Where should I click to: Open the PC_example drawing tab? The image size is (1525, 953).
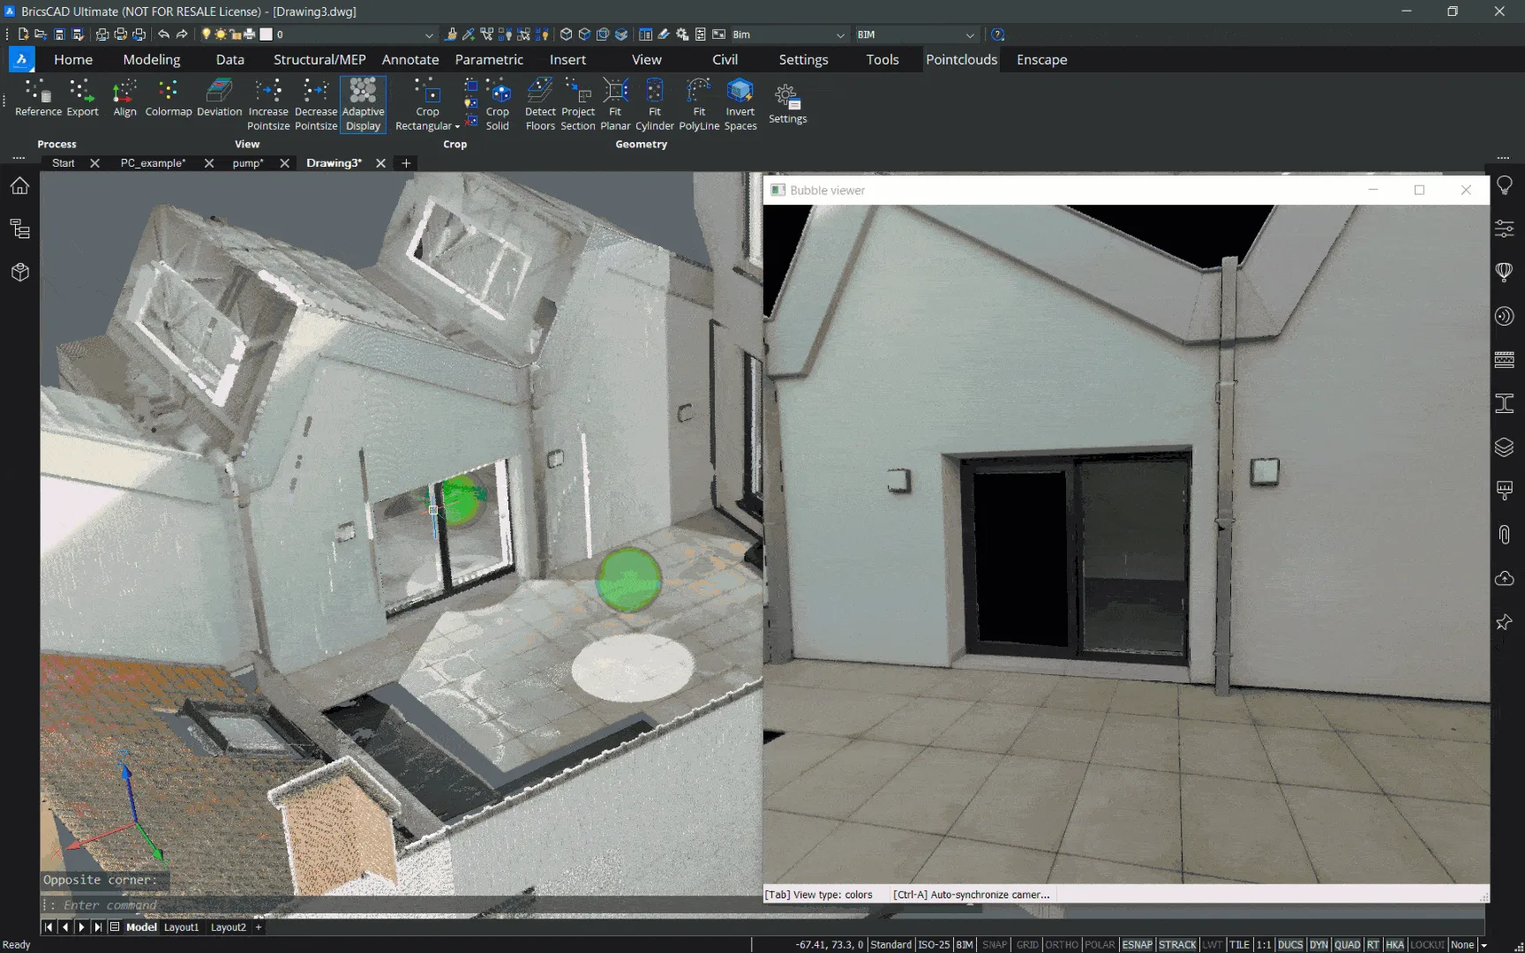(153, 163)
